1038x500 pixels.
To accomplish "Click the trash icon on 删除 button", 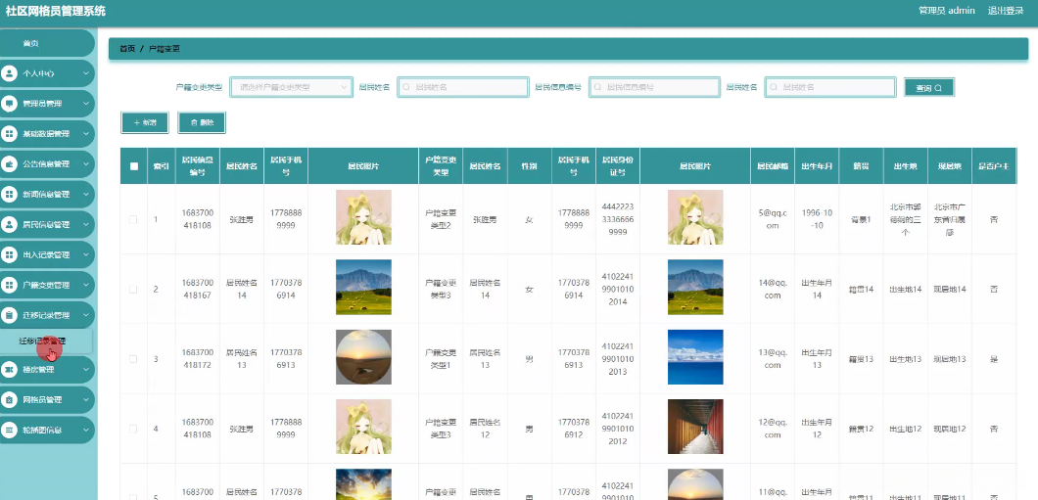I will (x=194, y=123).
